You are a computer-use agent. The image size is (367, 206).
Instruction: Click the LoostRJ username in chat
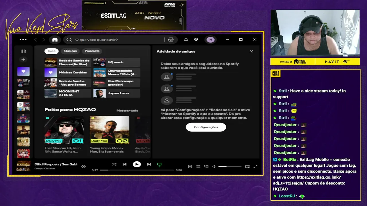coord(287,196)
